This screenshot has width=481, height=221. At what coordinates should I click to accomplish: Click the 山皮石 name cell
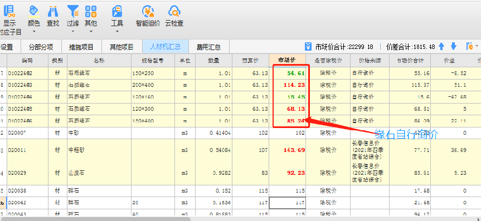(99, 173)
